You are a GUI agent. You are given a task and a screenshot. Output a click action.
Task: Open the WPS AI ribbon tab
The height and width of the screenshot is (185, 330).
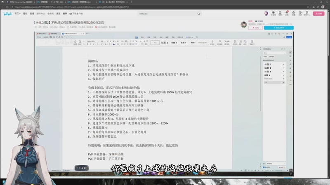(190, 37)
